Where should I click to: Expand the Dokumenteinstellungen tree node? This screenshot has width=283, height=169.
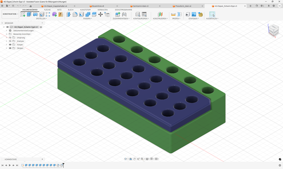7,31
